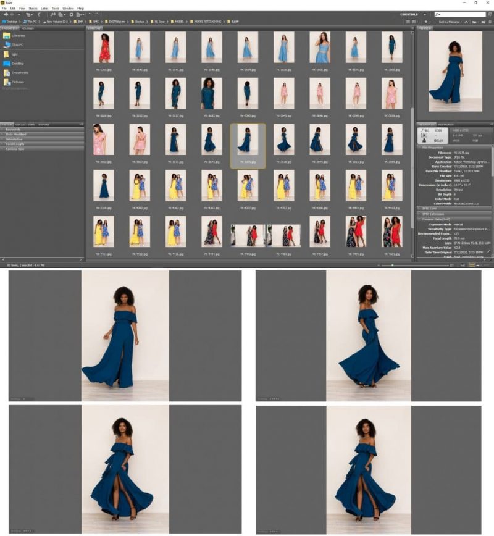The width and height of the screenshot is (494, 536).
Task: Expand the Camera Raw filter category
Action: (x=15, y=149)
